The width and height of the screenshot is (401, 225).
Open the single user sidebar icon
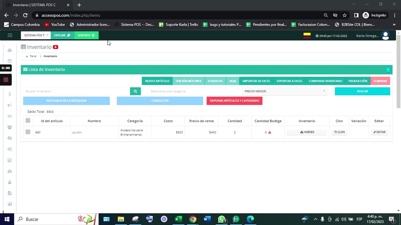click(10, 182)
